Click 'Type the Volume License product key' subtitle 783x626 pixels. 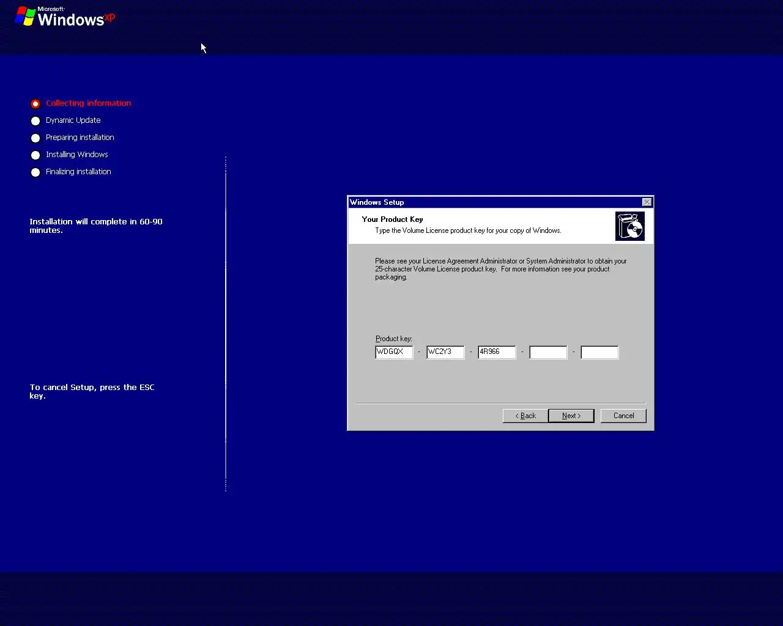[x=468, y=230]
